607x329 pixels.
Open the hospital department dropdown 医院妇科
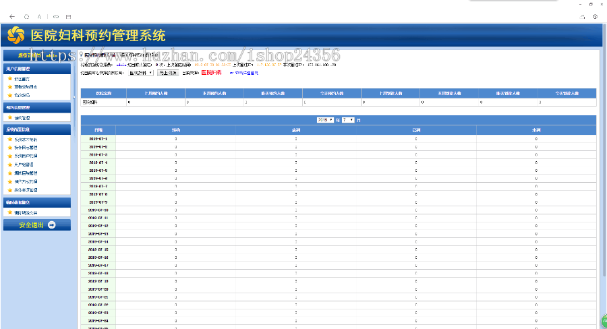141,73
